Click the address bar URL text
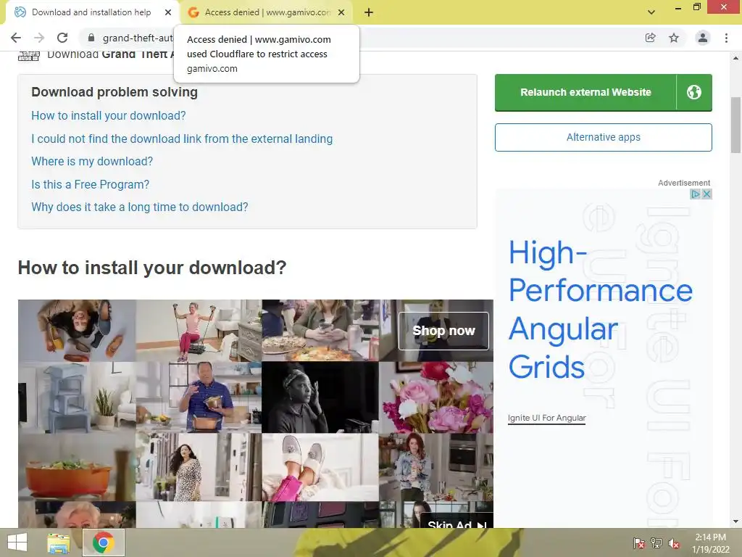 click(138, 38)
